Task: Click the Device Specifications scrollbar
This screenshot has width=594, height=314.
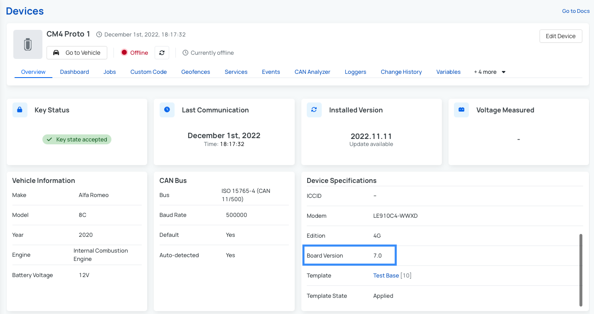Action: pyautogui.click(x=581, y=270)
